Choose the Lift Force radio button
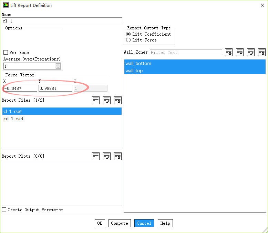The image size is (268, 233). [x=128, y=40]
